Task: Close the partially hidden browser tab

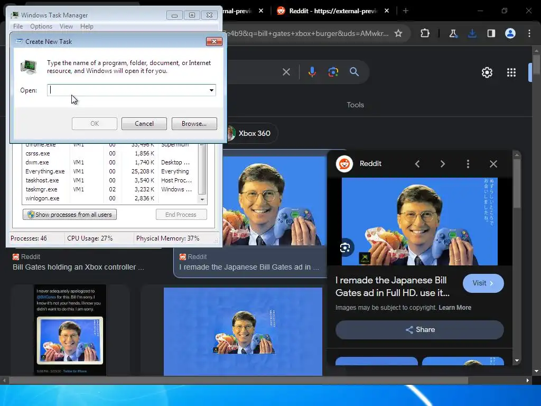Action: 261,11
